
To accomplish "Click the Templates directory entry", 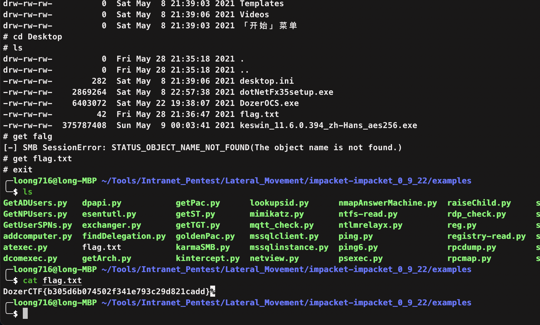I will (x=262, y=4).
